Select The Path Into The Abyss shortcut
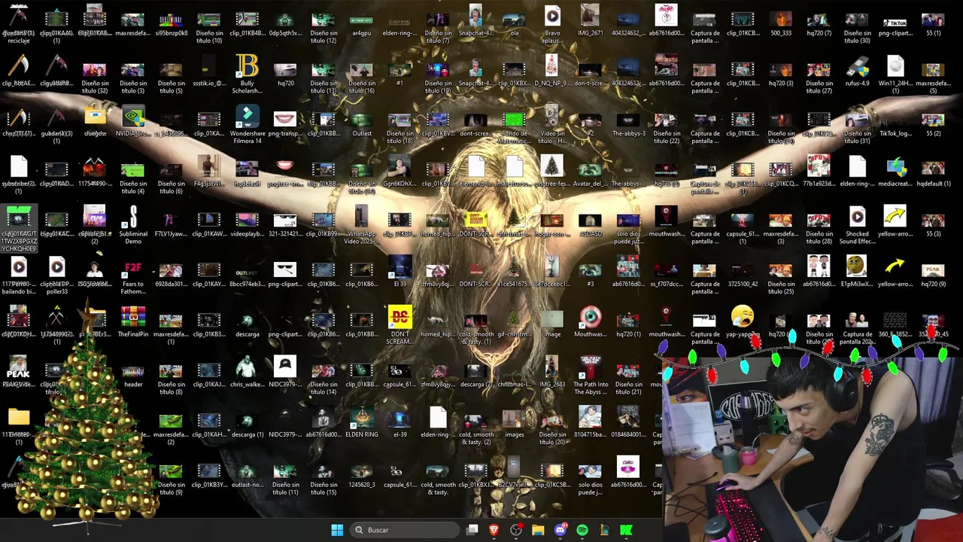 (x=590, y=375)
